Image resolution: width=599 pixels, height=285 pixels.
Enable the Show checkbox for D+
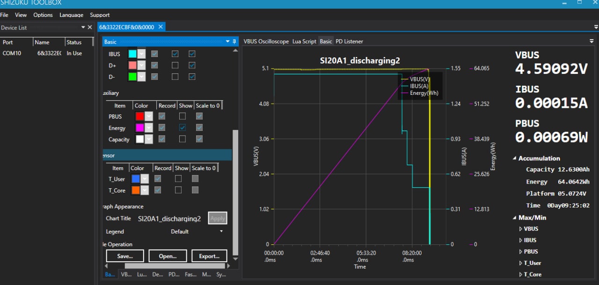(175, 65)
